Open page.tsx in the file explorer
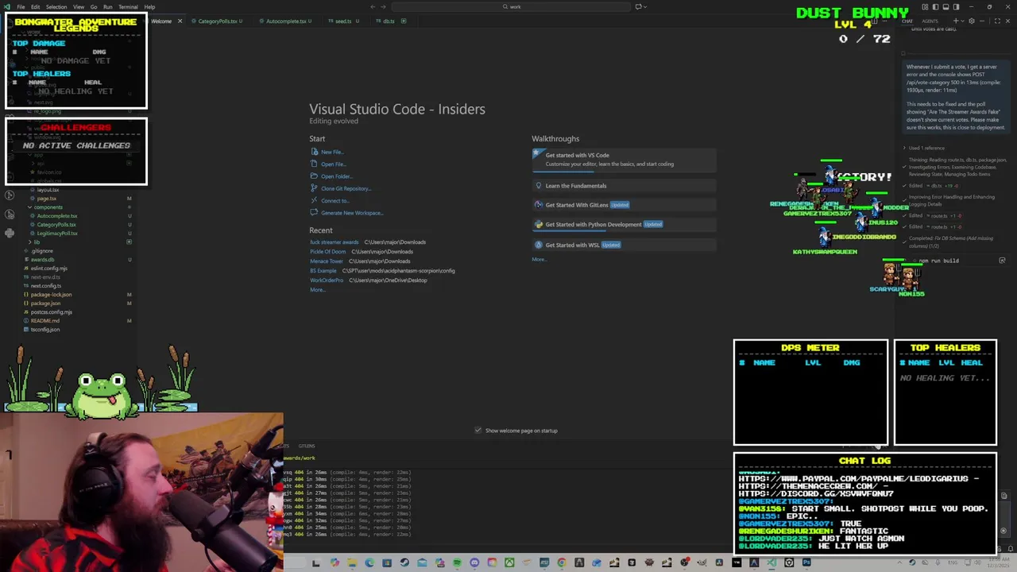This screenshot has height=572, width=1017. pyautogui.click(x=46, y=199)
